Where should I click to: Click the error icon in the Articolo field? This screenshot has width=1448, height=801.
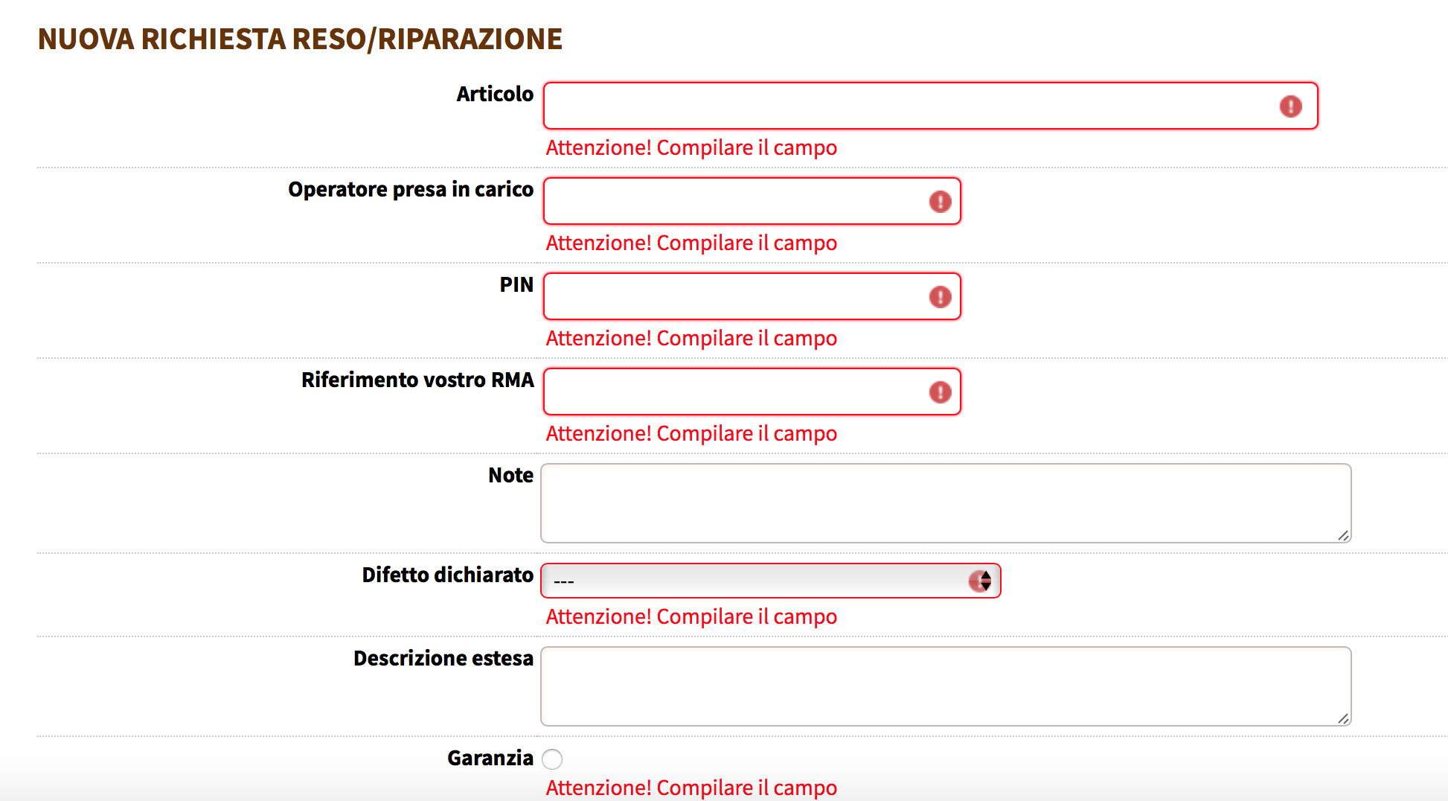(x=1290, y=106)
